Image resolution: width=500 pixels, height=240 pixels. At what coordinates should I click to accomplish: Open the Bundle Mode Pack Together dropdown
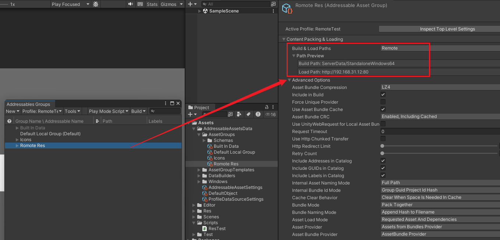440,205
